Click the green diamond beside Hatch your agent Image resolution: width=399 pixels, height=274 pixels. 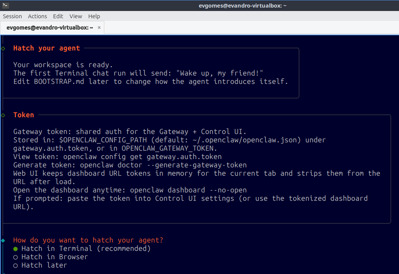click(3, 48)
